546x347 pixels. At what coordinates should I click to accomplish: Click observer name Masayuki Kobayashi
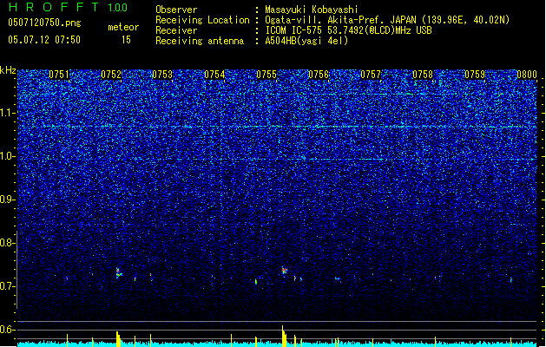coord(312,10)
